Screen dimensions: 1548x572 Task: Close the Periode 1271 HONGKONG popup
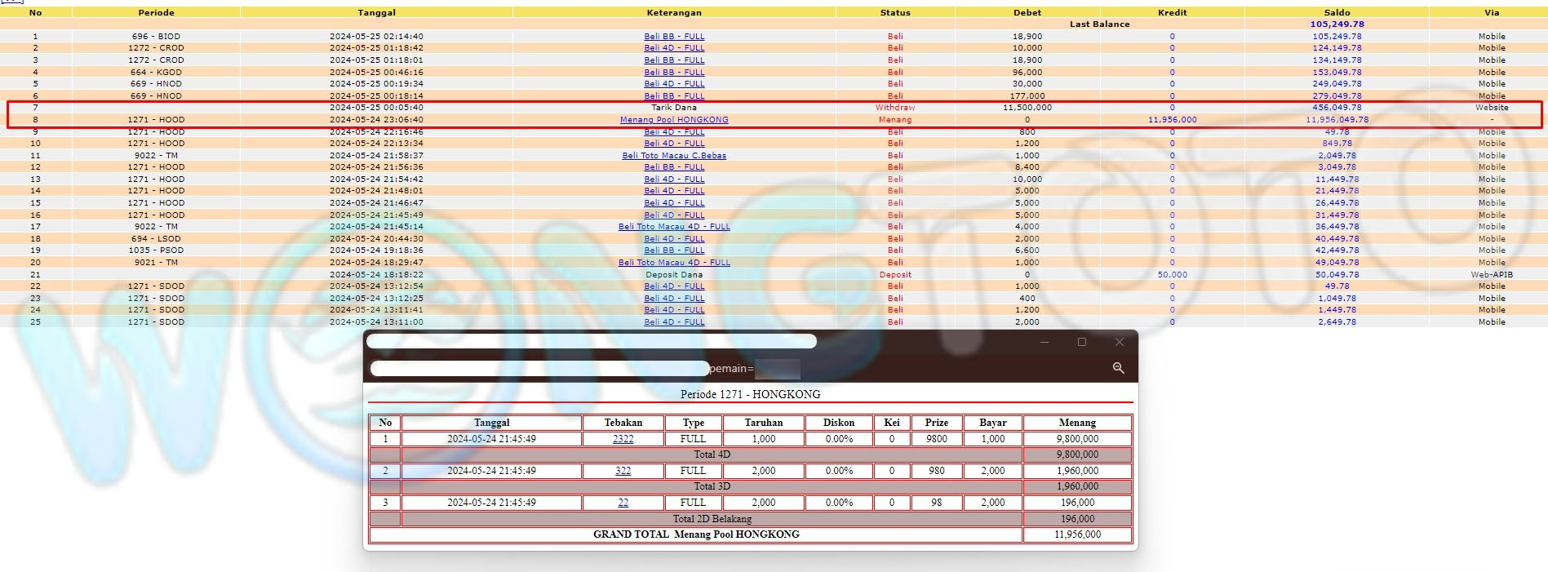click(x=1120, y=342)
